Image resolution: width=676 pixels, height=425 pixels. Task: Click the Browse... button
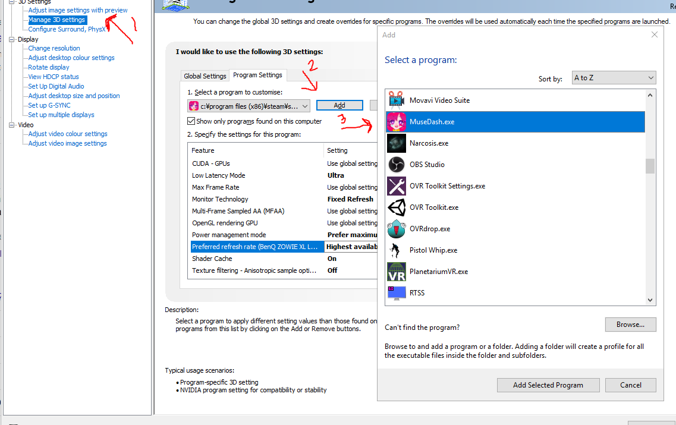(630, 325)
